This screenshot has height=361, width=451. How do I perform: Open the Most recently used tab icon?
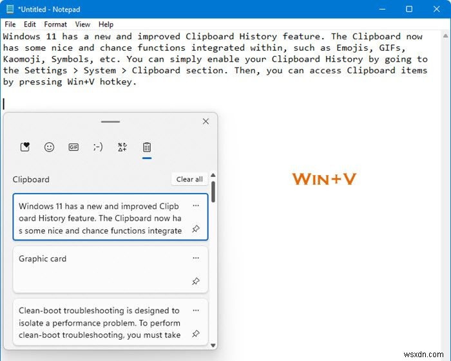click(25, 147)
